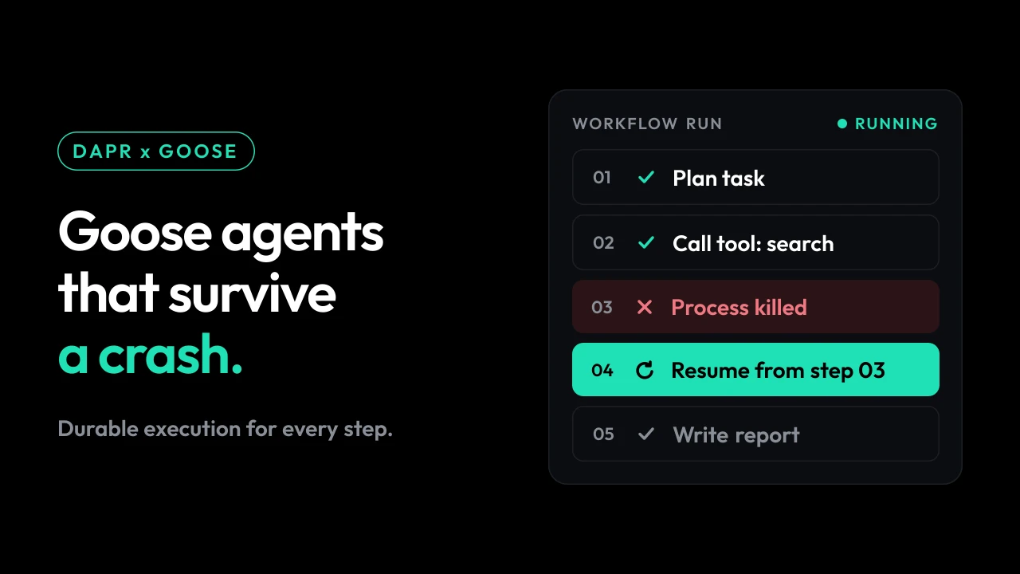
Task: Click step number 04
Action: [x=602, y=370]
